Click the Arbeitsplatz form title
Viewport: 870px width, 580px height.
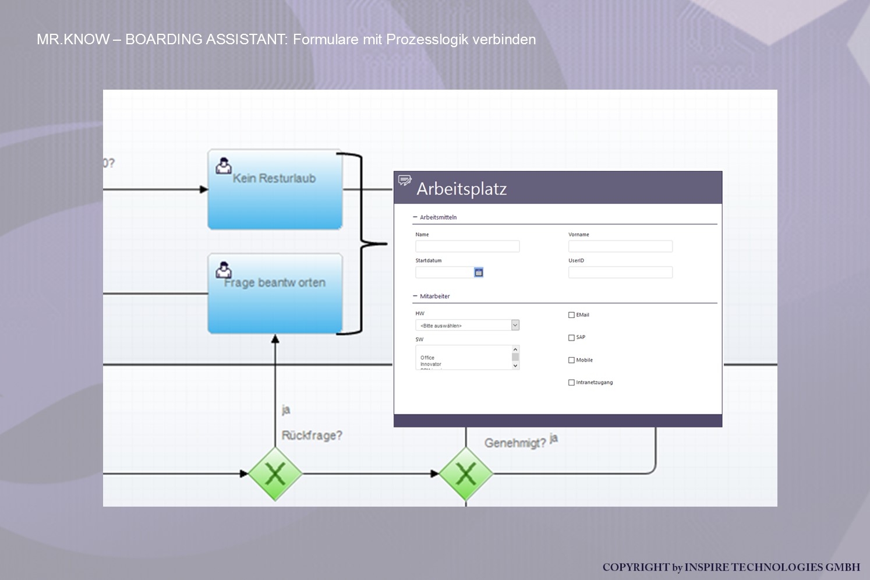(x=462, y=189)
